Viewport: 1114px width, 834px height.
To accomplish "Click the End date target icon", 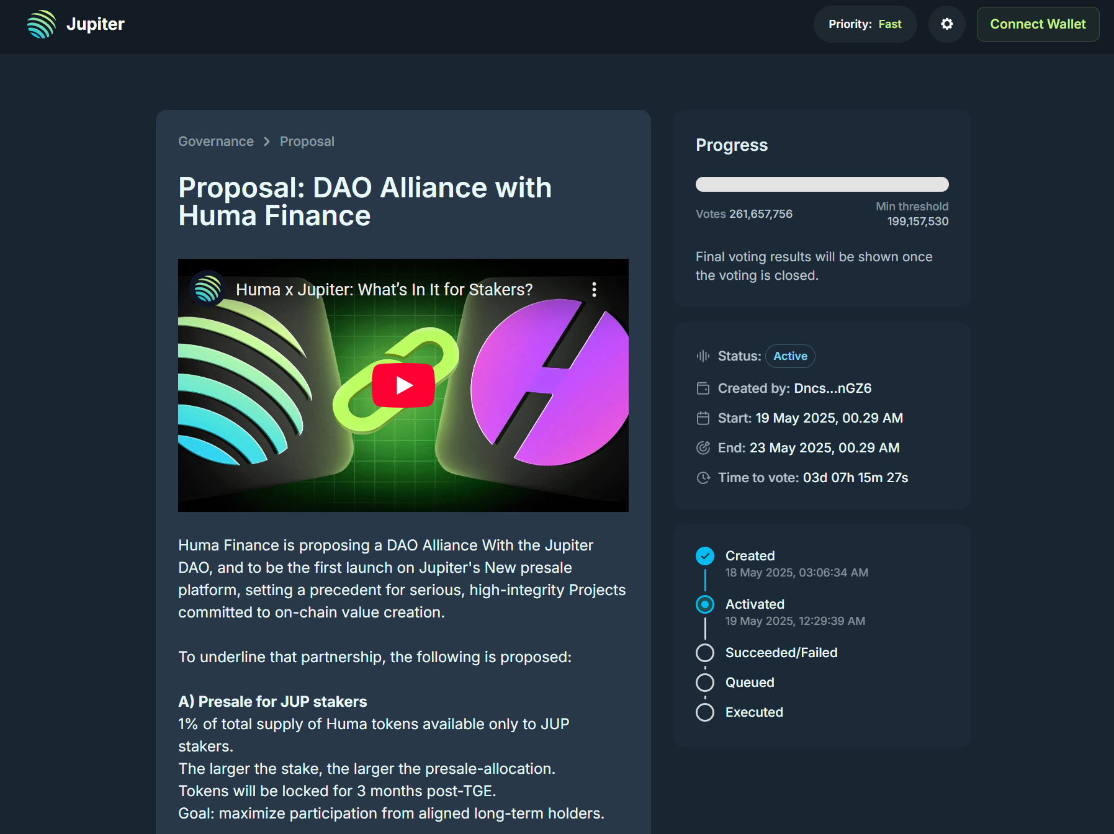I will (703, 448).
